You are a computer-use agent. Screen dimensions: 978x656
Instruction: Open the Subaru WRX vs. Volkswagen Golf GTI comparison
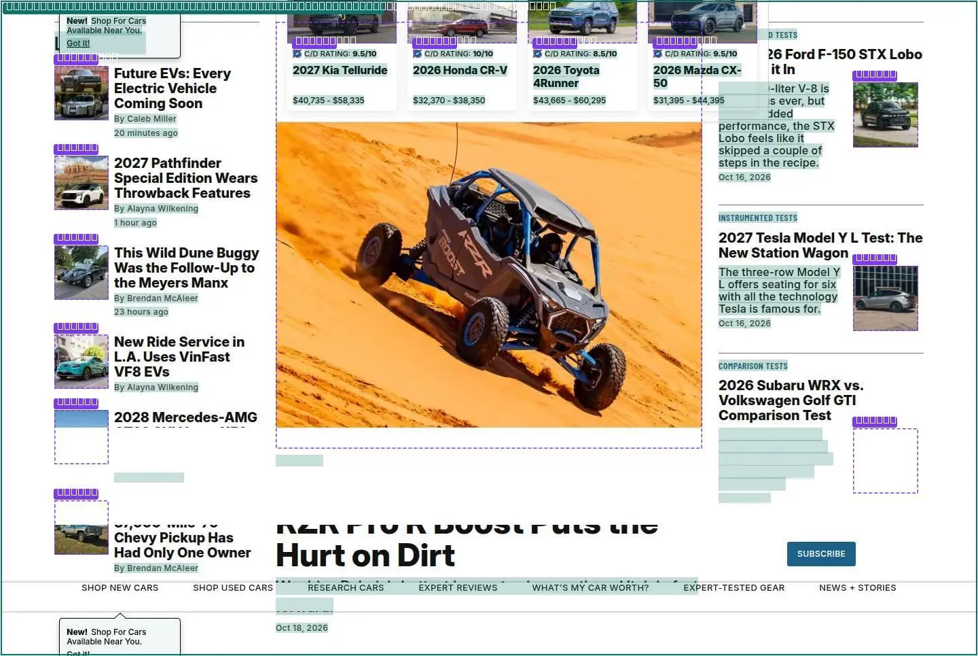[791, 400]
